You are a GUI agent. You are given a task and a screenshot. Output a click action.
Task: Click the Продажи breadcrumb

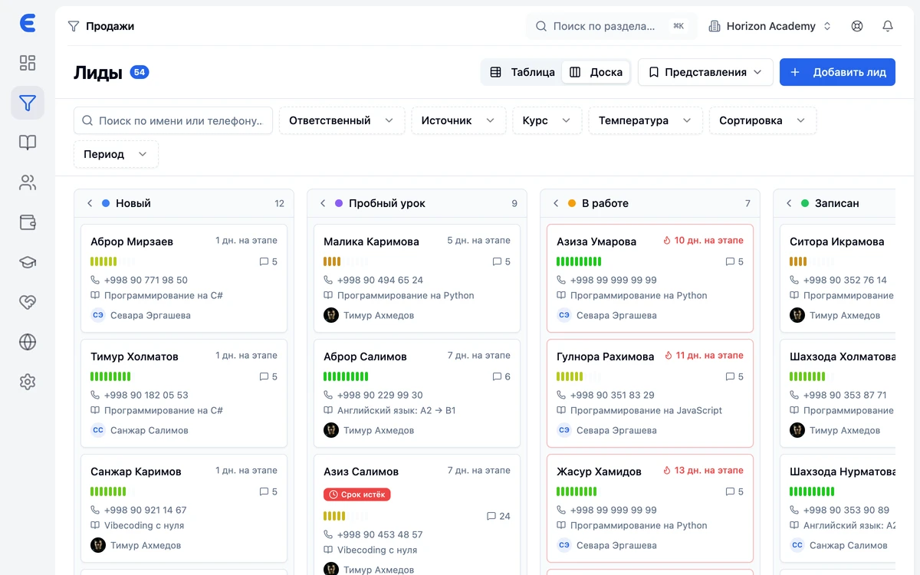110,26
